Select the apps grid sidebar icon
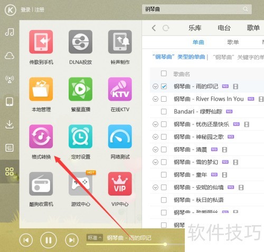This screenshot has height=252, width=264. 10,172
